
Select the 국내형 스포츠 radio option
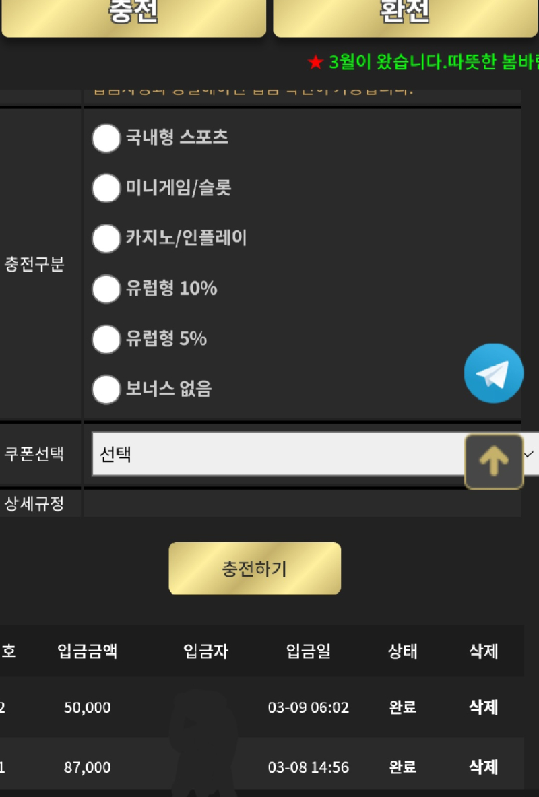coord(106,137)
